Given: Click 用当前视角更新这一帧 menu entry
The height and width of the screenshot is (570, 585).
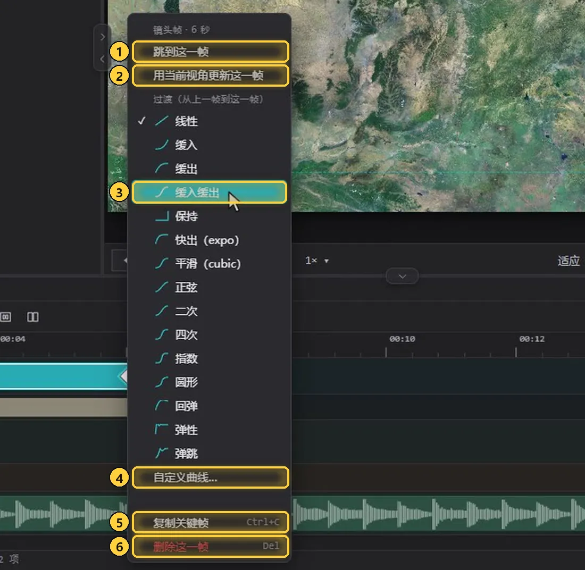Looking at the screenshot, I should click(211, 76).
